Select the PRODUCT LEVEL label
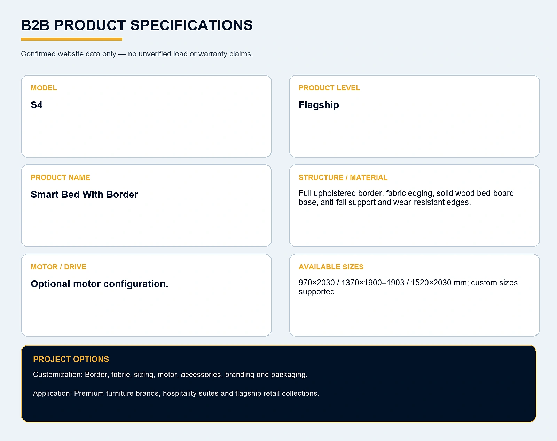Viewport: 557px width, 441px height. (329, 88)
